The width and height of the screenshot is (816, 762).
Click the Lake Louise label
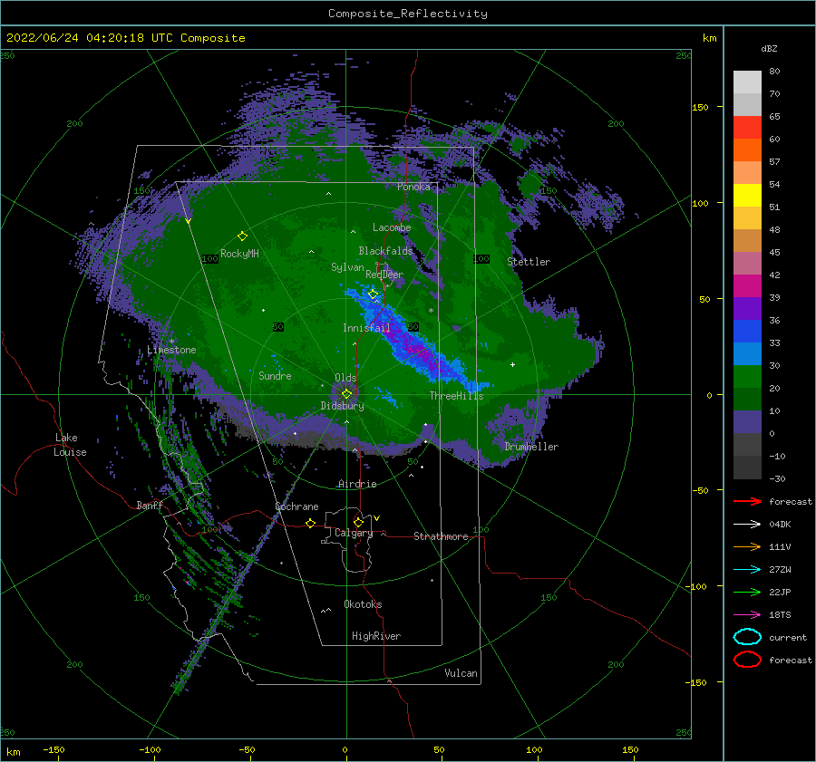click(x=70, y=445)
